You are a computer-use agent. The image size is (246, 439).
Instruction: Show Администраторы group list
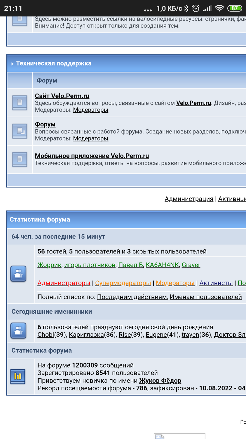[x=64, y=283]
